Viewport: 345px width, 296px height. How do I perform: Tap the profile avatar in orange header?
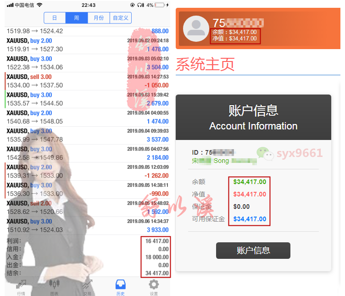click(196, 28)
